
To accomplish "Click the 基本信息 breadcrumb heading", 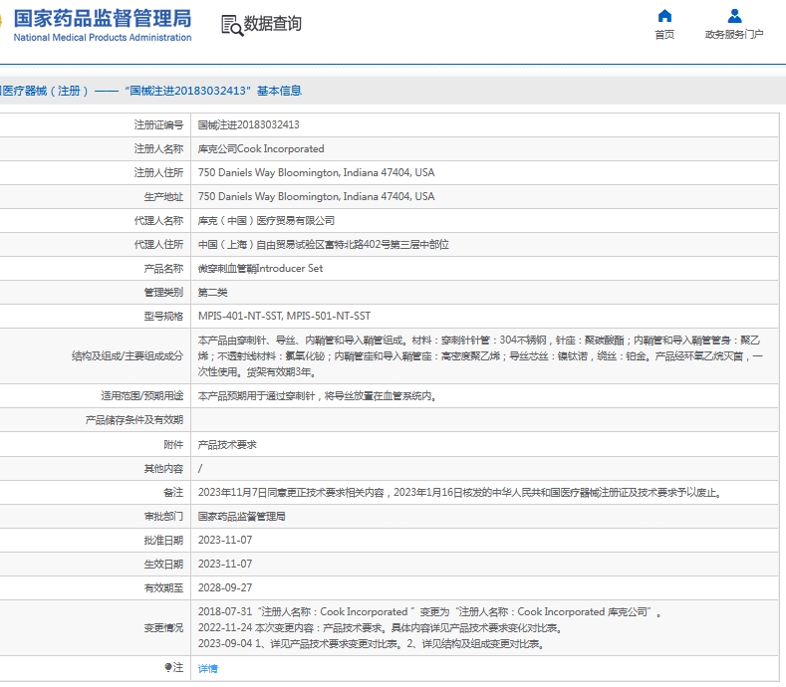I will pos(279,91).
